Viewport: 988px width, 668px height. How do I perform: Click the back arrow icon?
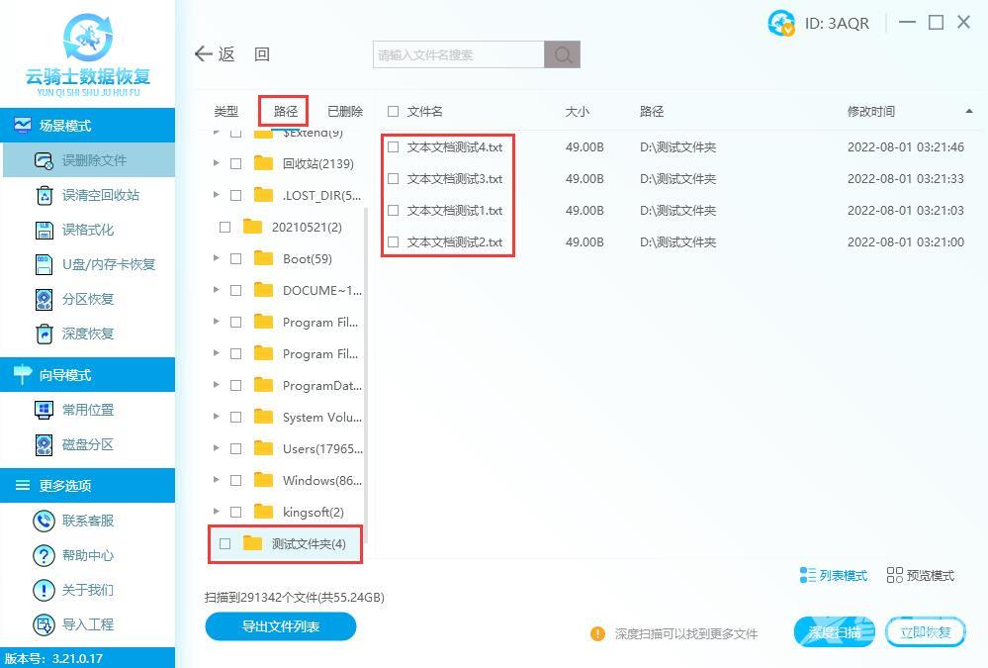203,54
